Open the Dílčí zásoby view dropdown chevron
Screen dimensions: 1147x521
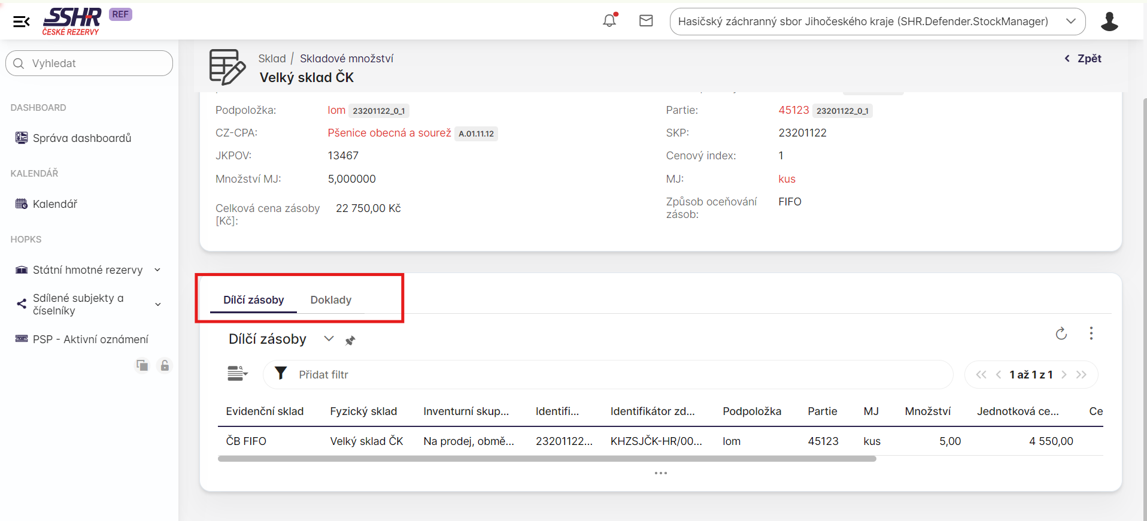pos(329,339)
